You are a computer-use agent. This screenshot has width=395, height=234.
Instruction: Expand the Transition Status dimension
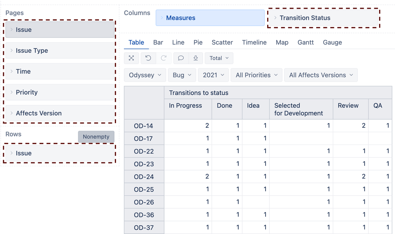click(x=275, y=18)
